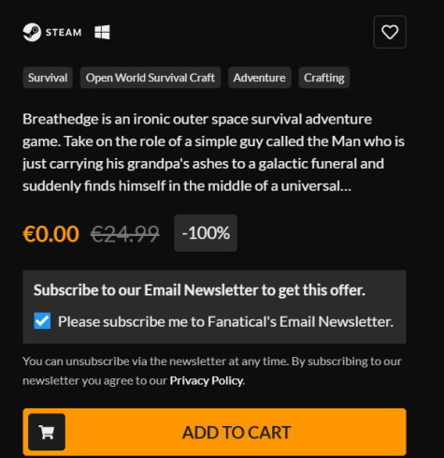Image resolution: width=444 pixels, height=458 pixels.
Task: Open the Survival tag
Action: pos(48,78)
